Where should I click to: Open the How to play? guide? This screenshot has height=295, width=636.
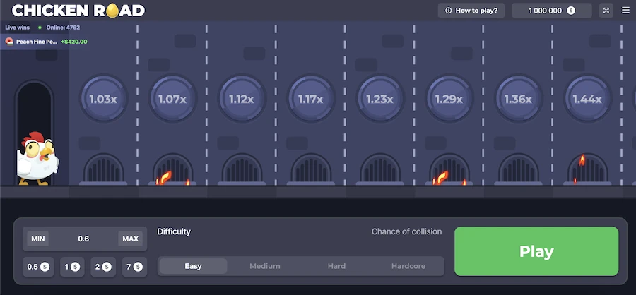coord(471,11)
